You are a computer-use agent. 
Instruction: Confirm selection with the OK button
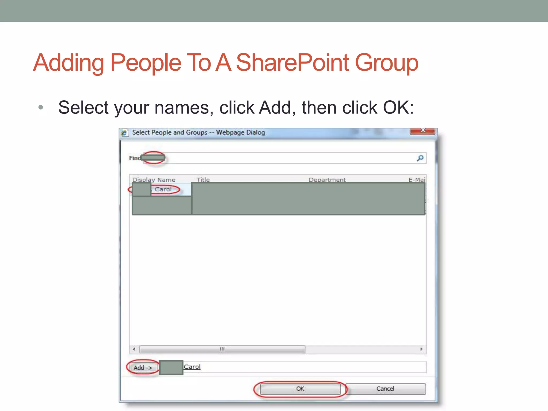pos(300,389)
